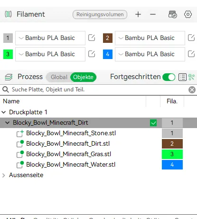Focus the Suche Platte, Objekt search field

click(98, 90)
